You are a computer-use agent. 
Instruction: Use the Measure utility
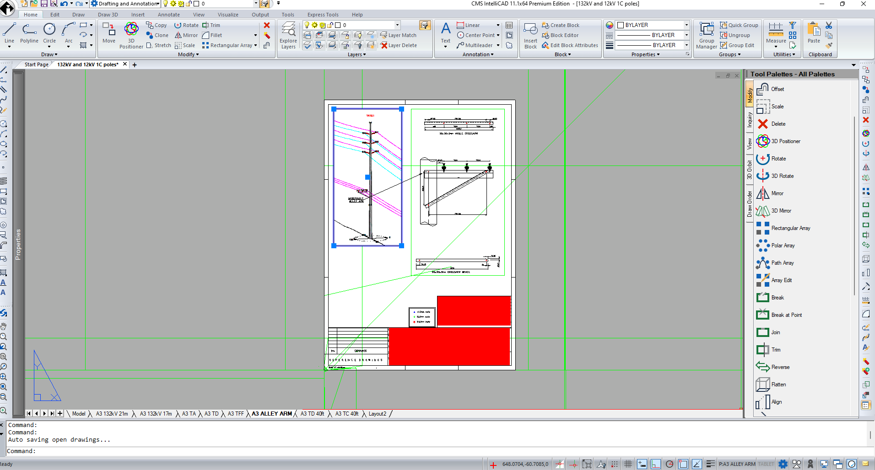pyautogui.click(x=776, y=34)
